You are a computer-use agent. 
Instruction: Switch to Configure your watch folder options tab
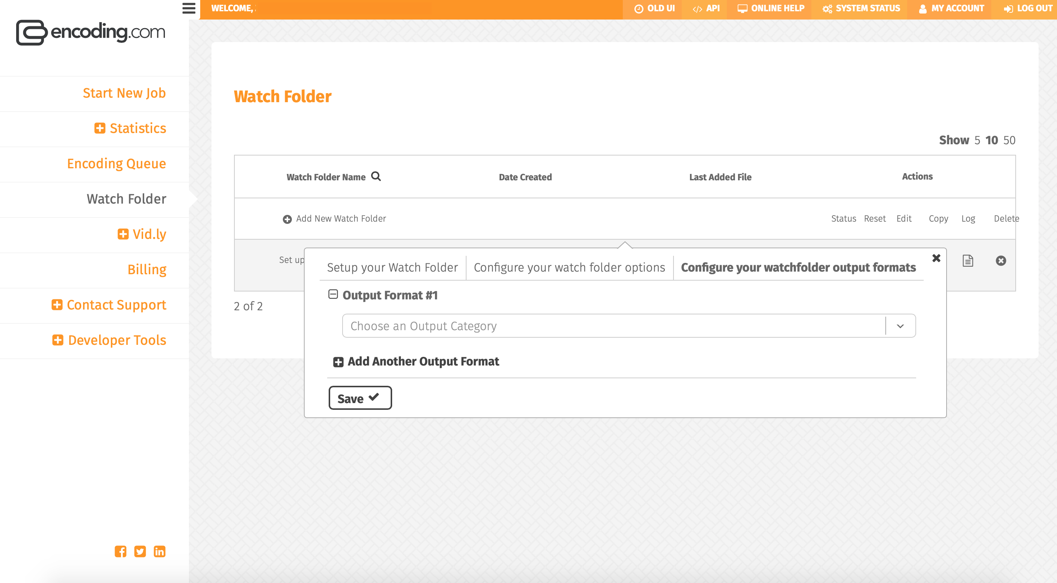569,267
